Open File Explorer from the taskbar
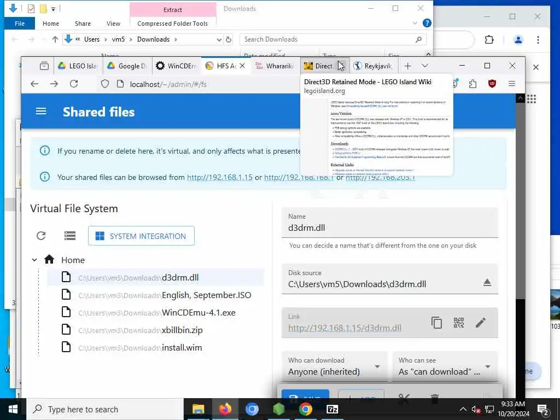The width and height of the screenshot is (560, 420). [x=198, y=409]
